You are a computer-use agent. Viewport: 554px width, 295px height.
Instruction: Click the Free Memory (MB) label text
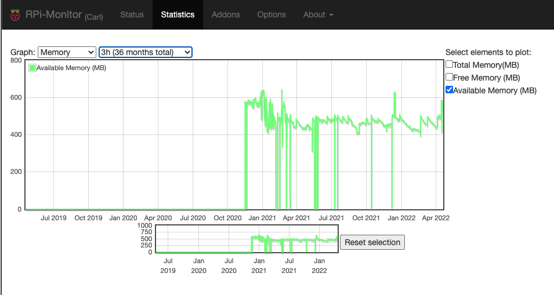click(x=486, y=78)
